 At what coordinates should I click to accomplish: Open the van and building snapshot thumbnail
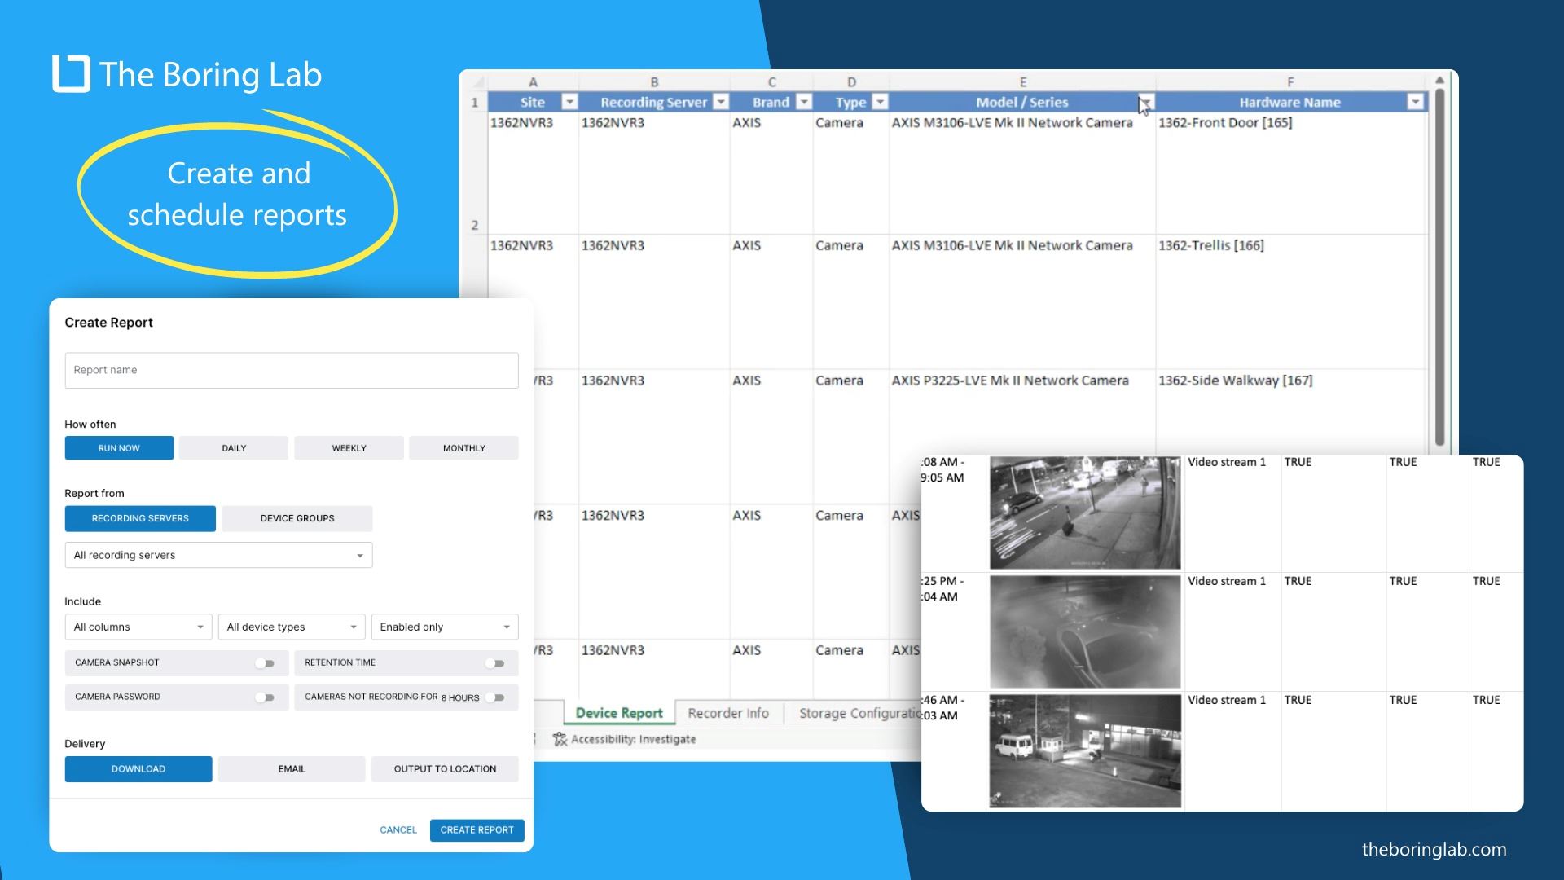[x=1085, y=751]
